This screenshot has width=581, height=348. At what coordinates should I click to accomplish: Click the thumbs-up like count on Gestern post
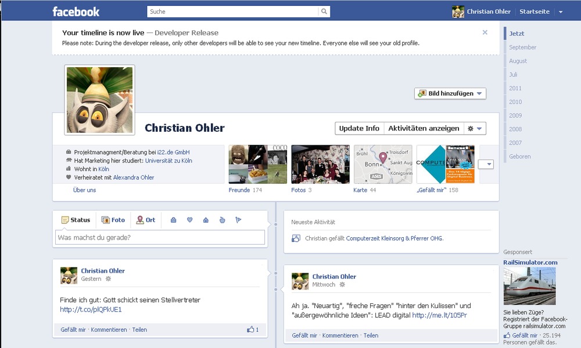tap(253, 329)
